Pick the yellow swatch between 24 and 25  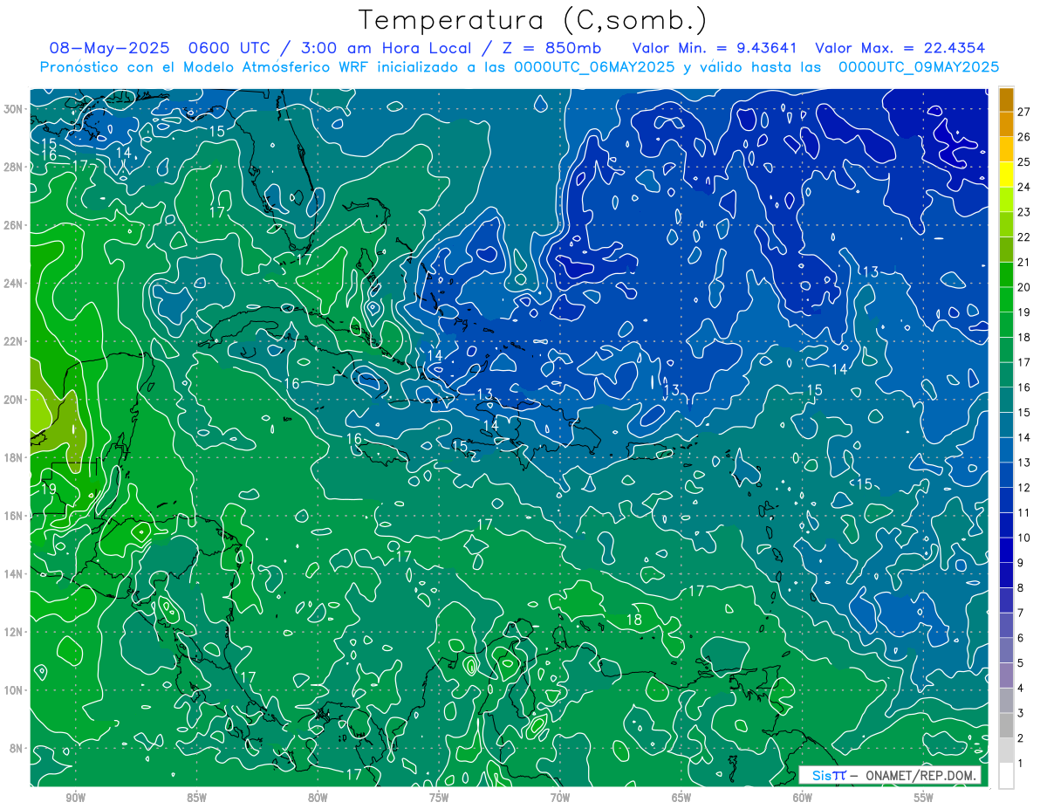(1006, 174)
